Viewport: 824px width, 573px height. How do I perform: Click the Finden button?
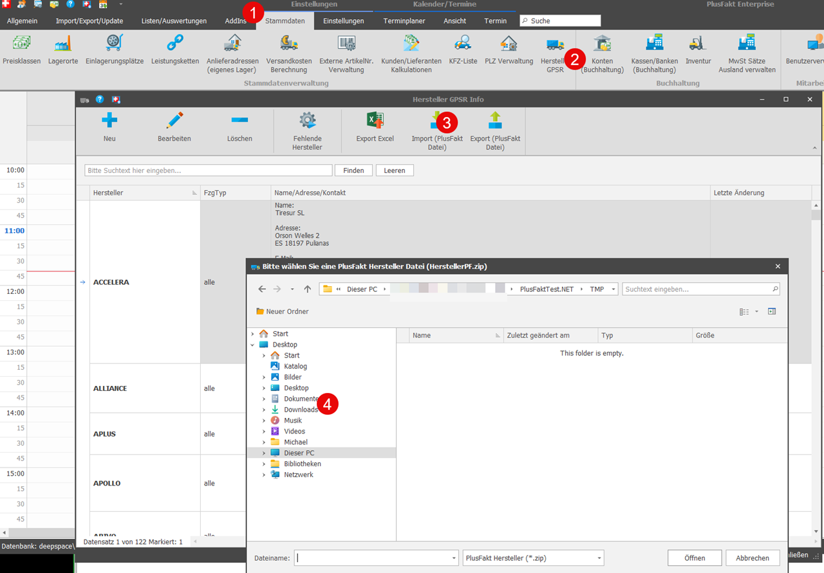pyautogui.click(x=353, y=170)
